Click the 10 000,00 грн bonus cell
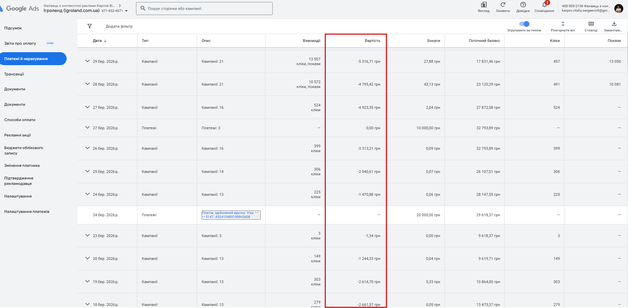Screen dimensions: 628x308 pos(428,128)
